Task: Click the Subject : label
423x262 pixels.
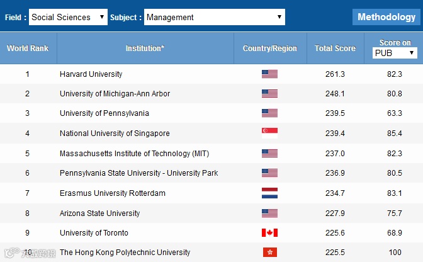Action: (126, 17)
